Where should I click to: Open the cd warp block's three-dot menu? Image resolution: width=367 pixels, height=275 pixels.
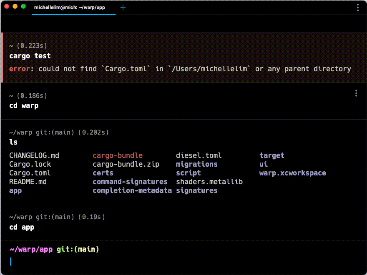tap(356, 93)
